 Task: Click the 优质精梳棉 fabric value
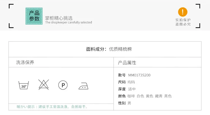pos(120,49)
